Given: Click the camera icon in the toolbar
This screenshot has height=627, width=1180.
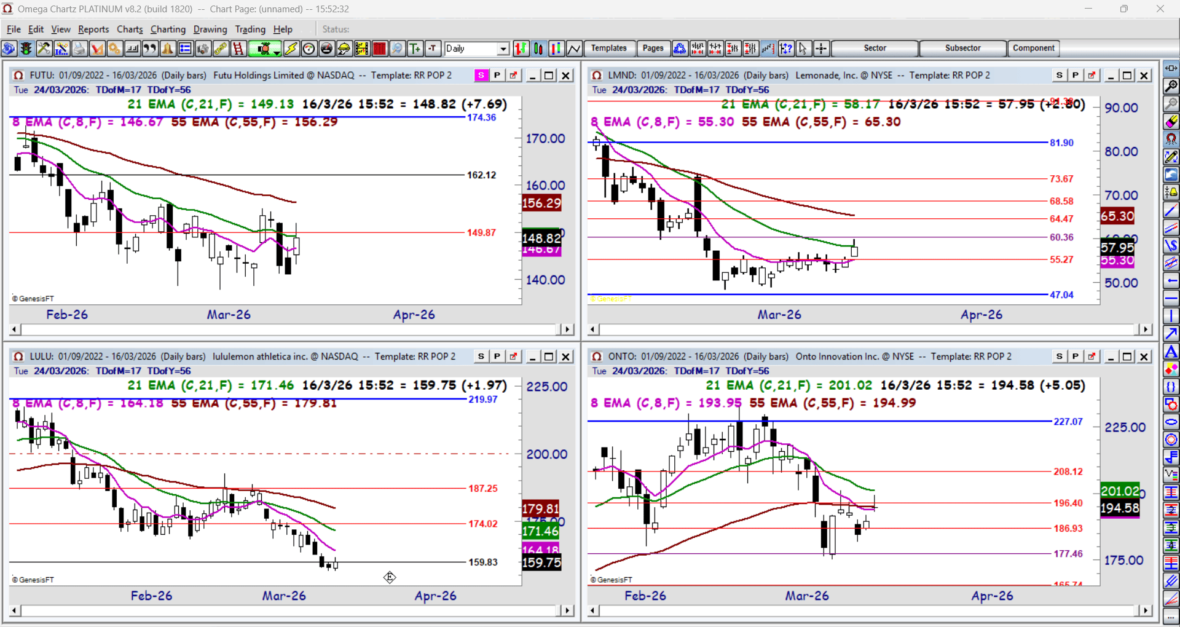Looking at the screenshot, I should 203,49.
